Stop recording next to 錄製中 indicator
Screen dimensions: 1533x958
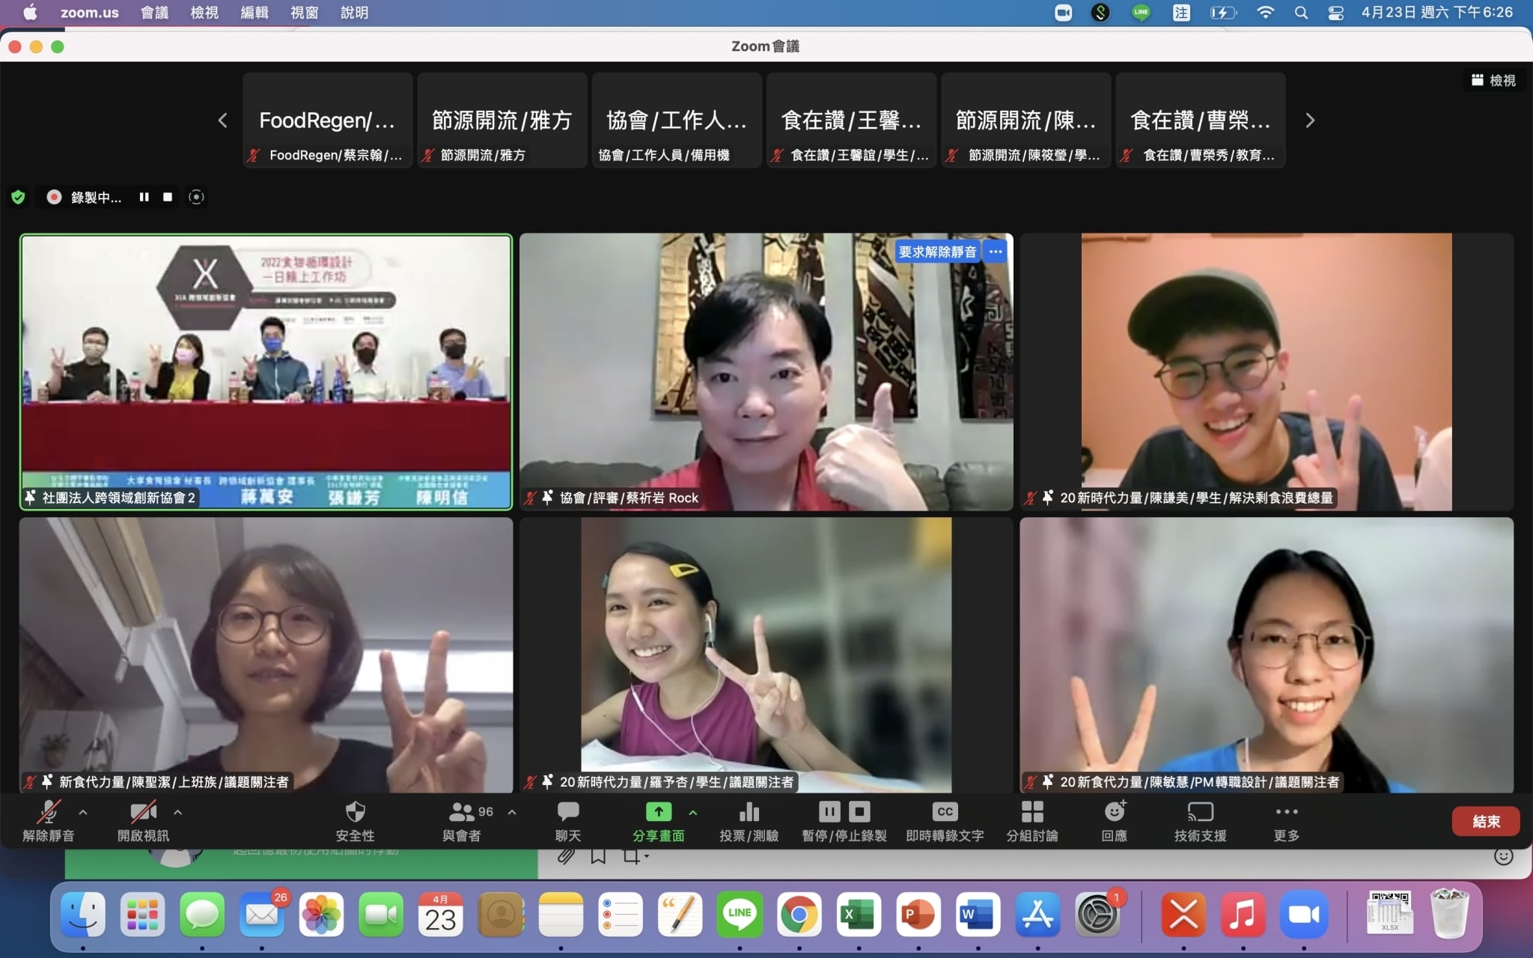pos(168,197)
